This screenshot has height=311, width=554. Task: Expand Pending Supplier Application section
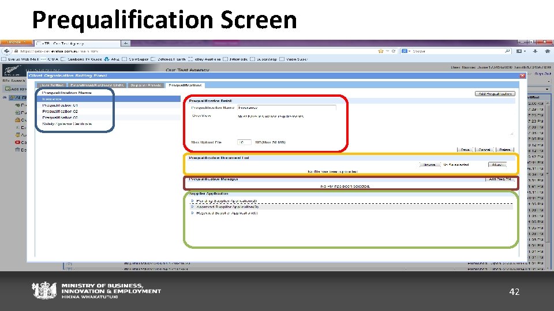[x=193, y=201]
